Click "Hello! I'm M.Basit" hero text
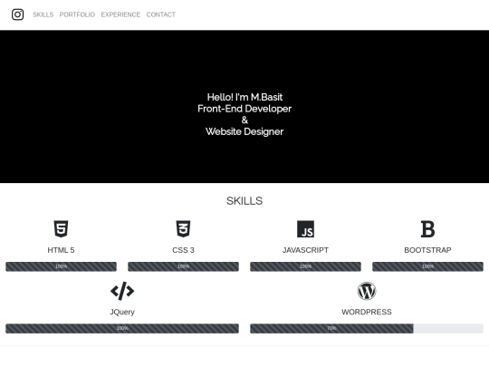 click(x=244, y=97)
